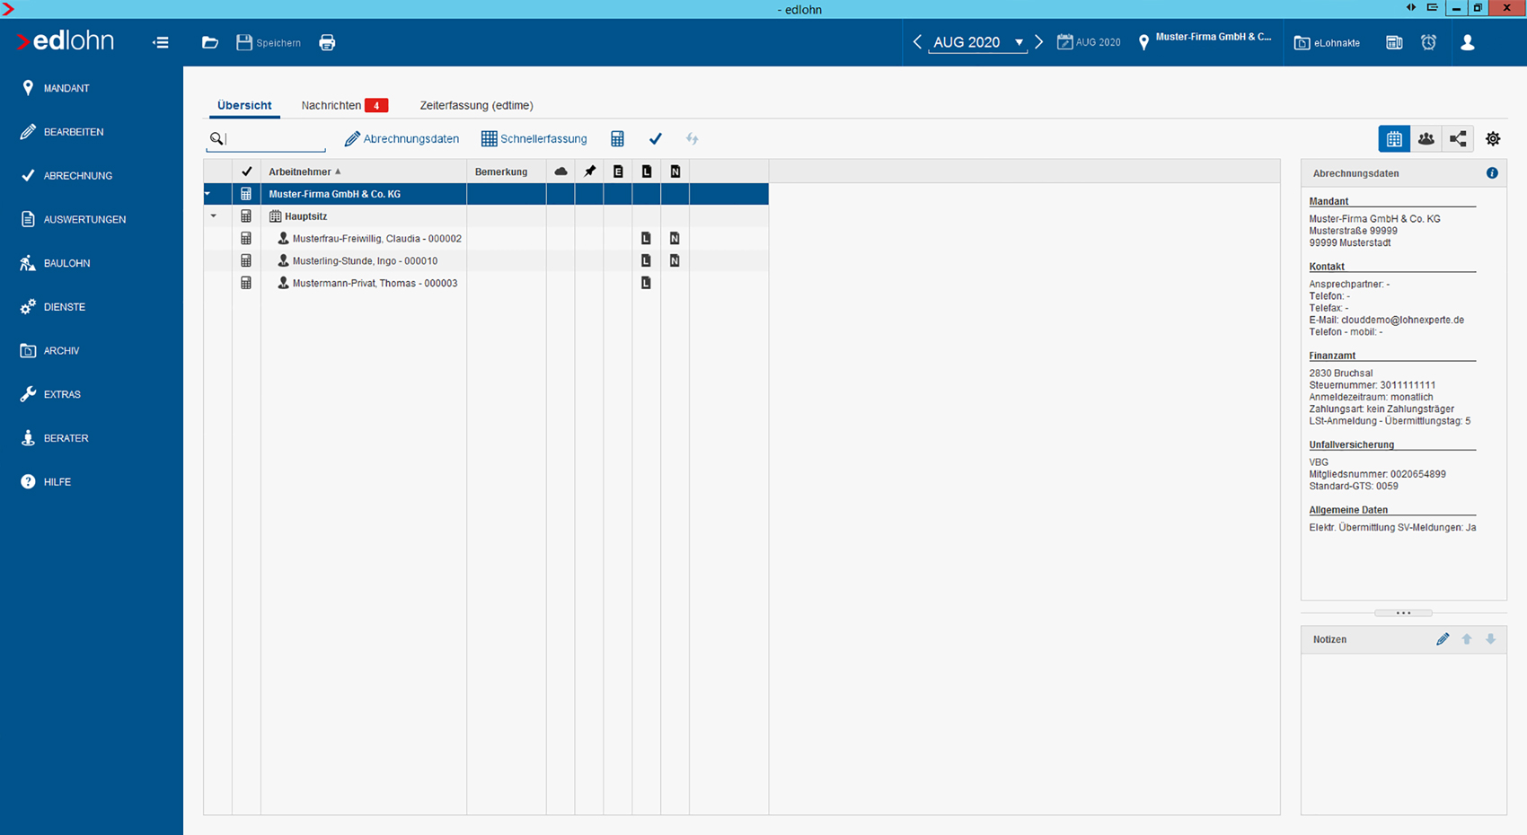Click the L icon in Claudia's row
The image size is (1527, 835).
click(646, 239)
